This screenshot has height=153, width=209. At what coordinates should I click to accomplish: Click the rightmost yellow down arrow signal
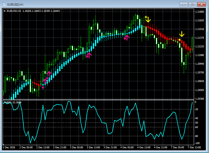[182, 34]
